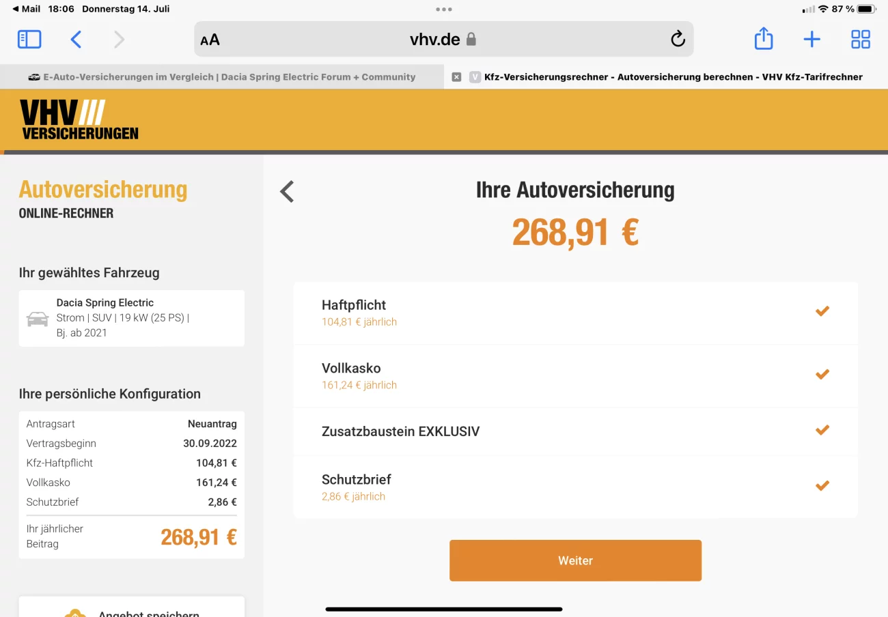Switch to Dacia Spring Electric Forum tab
The height and width of the screenshot is (617, 888).
(x=222, y=77)
